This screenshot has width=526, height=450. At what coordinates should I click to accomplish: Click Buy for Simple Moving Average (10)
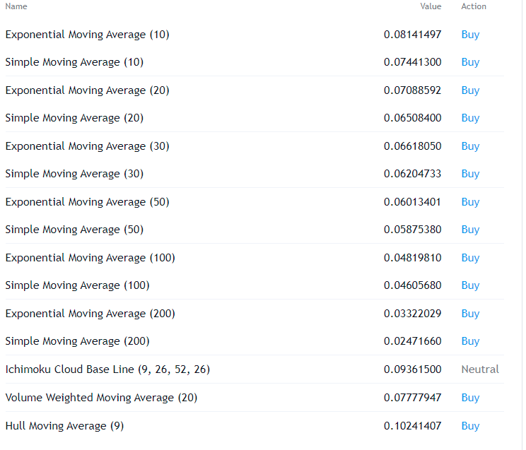[x=470, y=62]
